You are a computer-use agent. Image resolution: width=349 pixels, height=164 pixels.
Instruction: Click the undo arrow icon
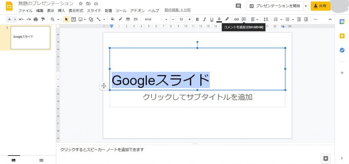click(x=21, y=19)
